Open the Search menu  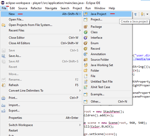click(x=65, y=8)
